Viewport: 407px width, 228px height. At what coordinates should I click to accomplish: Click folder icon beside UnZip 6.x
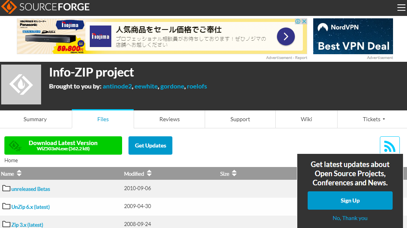[x=6, y=206]
